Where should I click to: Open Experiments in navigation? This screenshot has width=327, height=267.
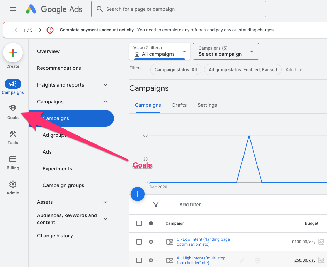[57, 169]
